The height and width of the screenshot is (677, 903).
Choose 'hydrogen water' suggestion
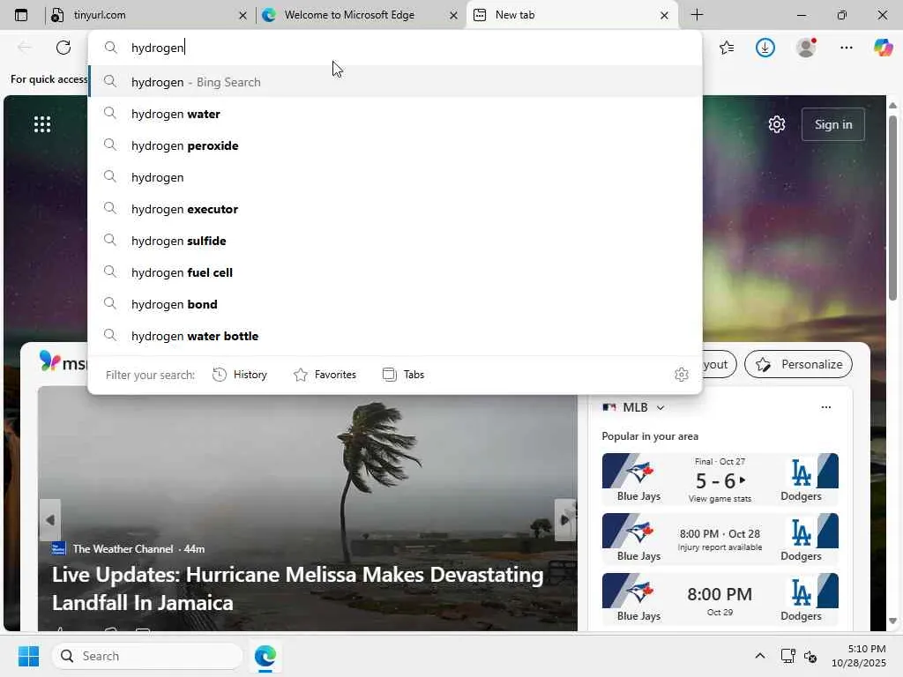395,114
